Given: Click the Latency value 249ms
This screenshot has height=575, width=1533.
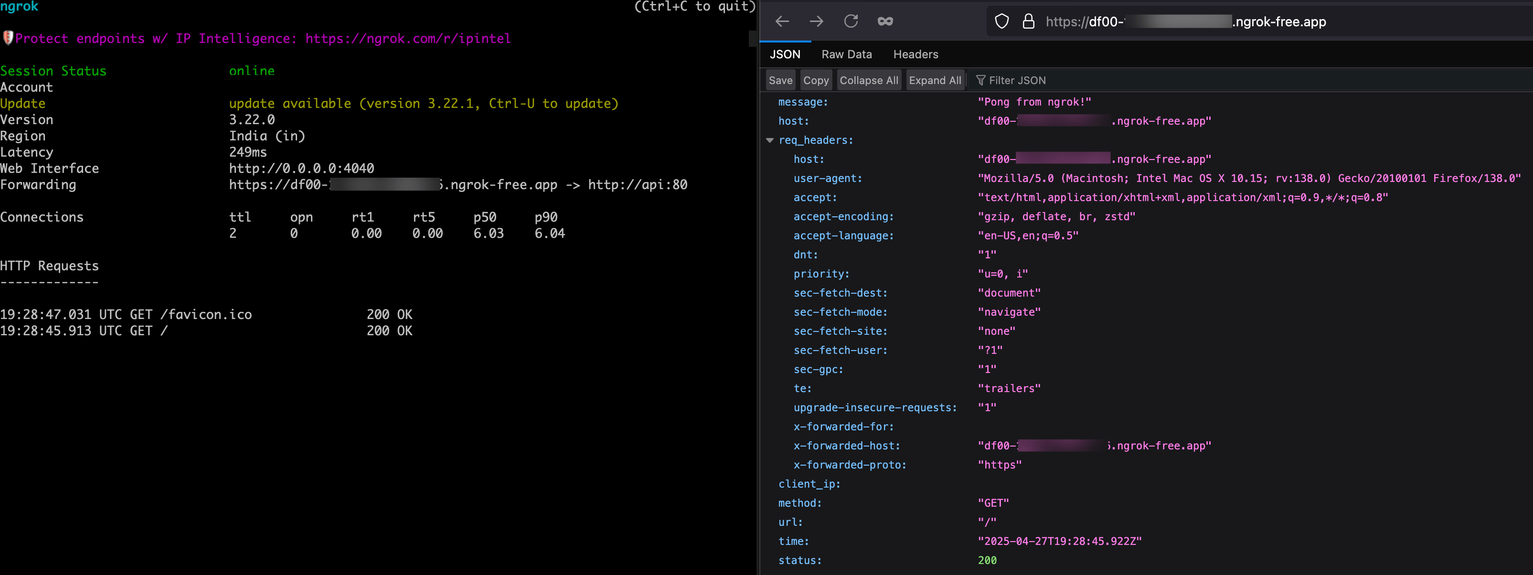Looking at the screenshot, I should click(247, 152).
